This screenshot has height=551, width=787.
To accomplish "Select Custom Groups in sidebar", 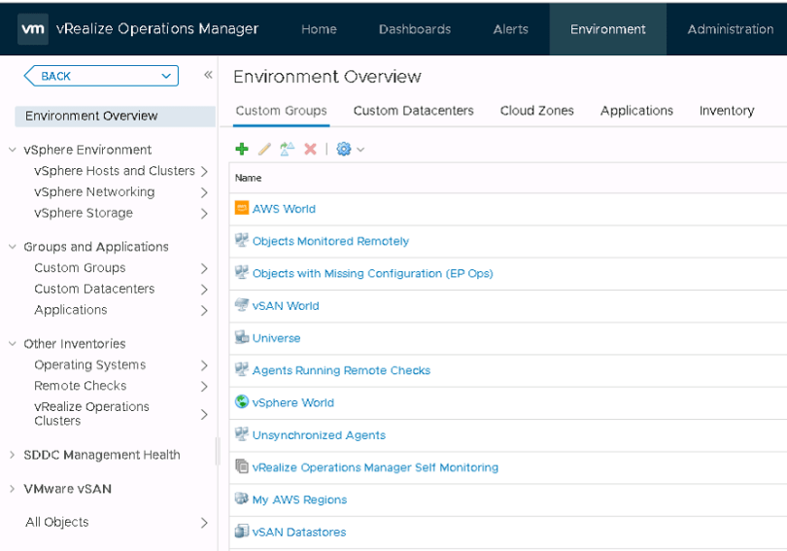I will (x=80, y=268).
